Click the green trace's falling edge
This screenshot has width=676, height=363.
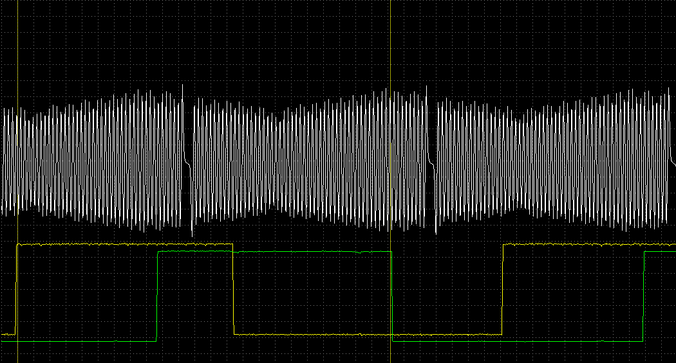point(391,296)
